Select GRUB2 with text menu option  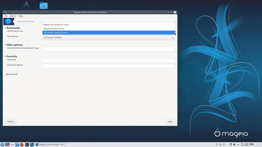[109, 29]
